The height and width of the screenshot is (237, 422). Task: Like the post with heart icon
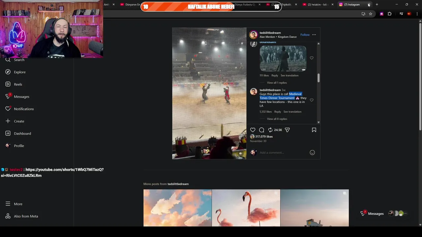coord(253,130)
